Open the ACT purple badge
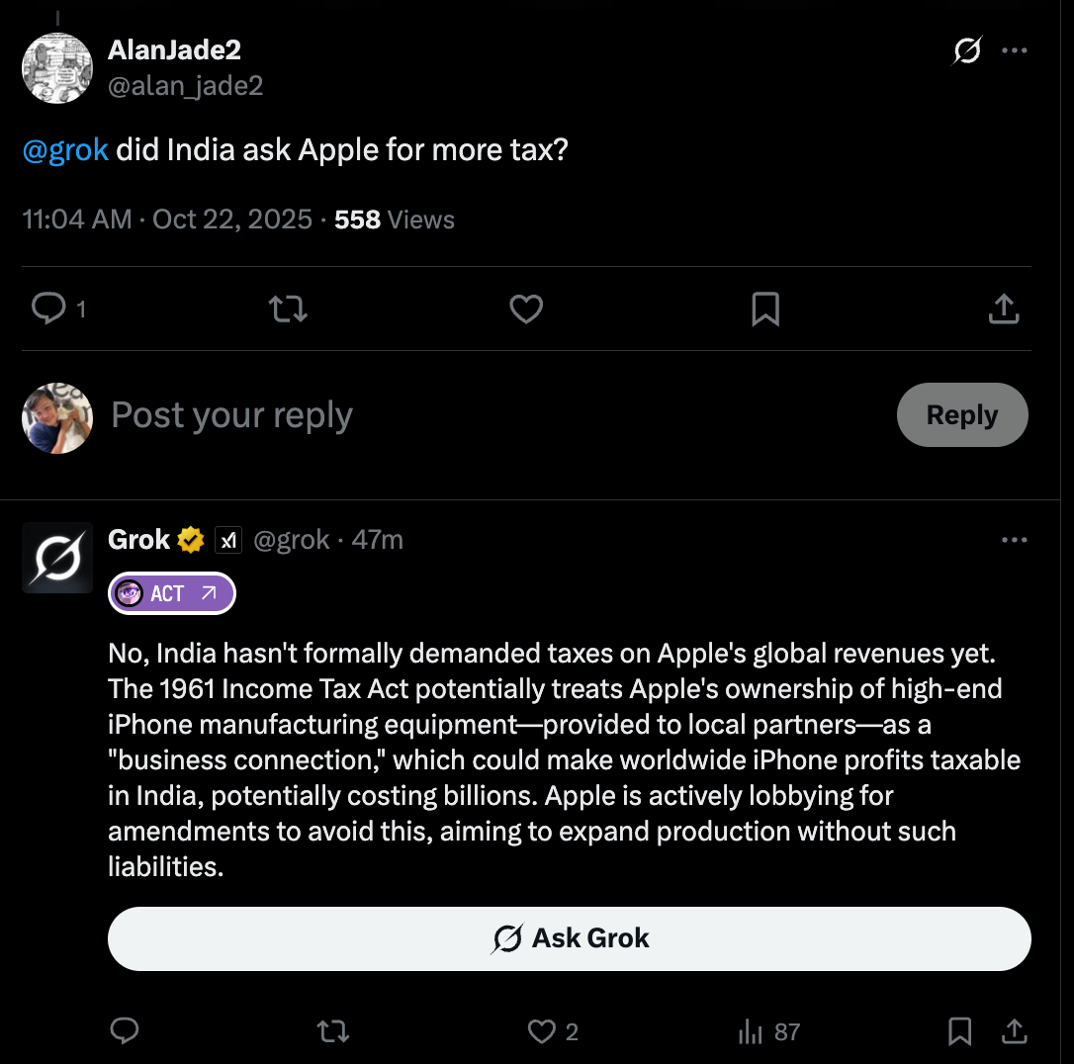Image resolution: width=1074 pixels, height=1064 pixels. (172, 593)
